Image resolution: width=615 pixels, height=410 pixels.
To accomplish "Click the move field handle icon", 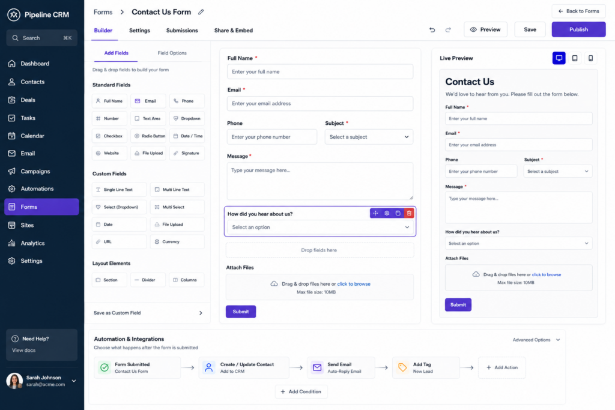I will [x=375, y=213].
